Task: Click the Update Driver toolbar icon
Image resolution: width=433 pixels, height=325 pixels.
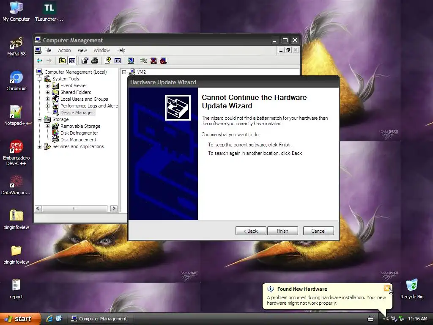Action: (x=144, y=61)
